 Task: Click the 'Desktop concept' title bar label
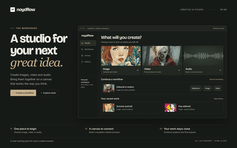coord(218,28)
